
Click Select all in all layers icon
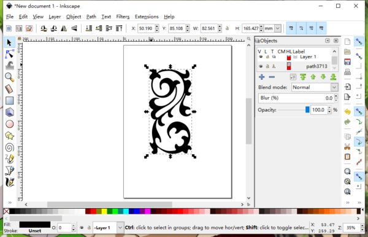pos(19,28)
